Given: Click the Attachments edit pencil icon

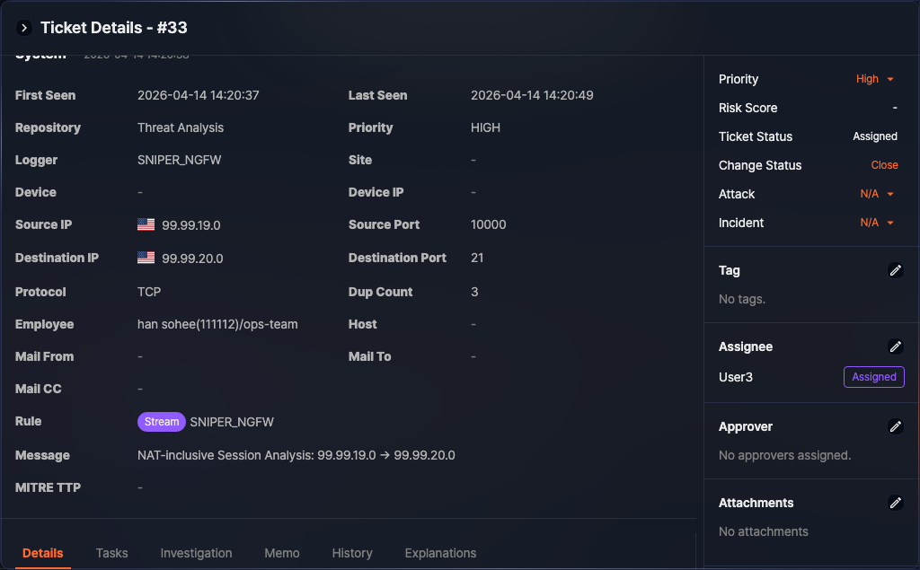Looking at the screenshot, I should click(x=895, y=503).
